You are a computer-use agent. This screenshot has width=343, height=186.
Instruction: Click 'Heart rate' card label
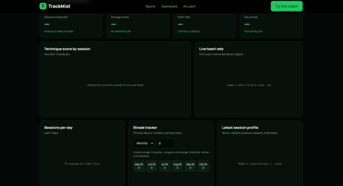pyautogui.click(x=184, y=17)
